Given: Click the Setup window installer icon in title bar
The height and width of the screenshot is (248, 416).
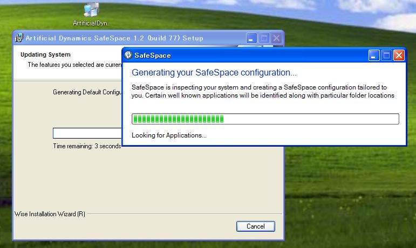Looking at the screenshot, I should pos(19,38).
